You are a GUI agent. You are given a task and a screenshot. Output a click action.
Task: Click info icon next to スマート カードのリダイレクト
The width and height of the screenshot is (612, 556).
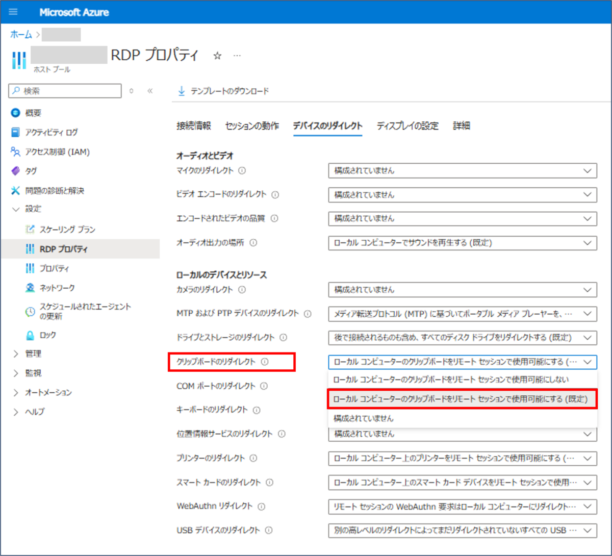(269, 482)
